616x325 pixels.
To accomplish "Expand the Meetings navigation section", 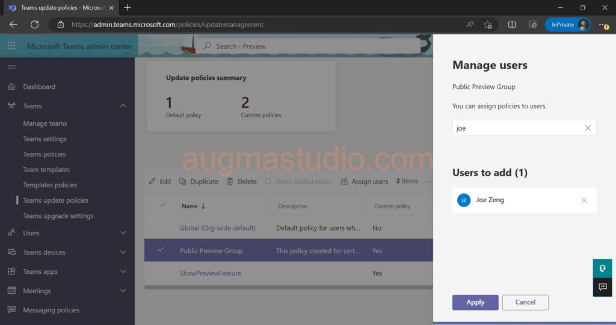I will tap(123, 291).
